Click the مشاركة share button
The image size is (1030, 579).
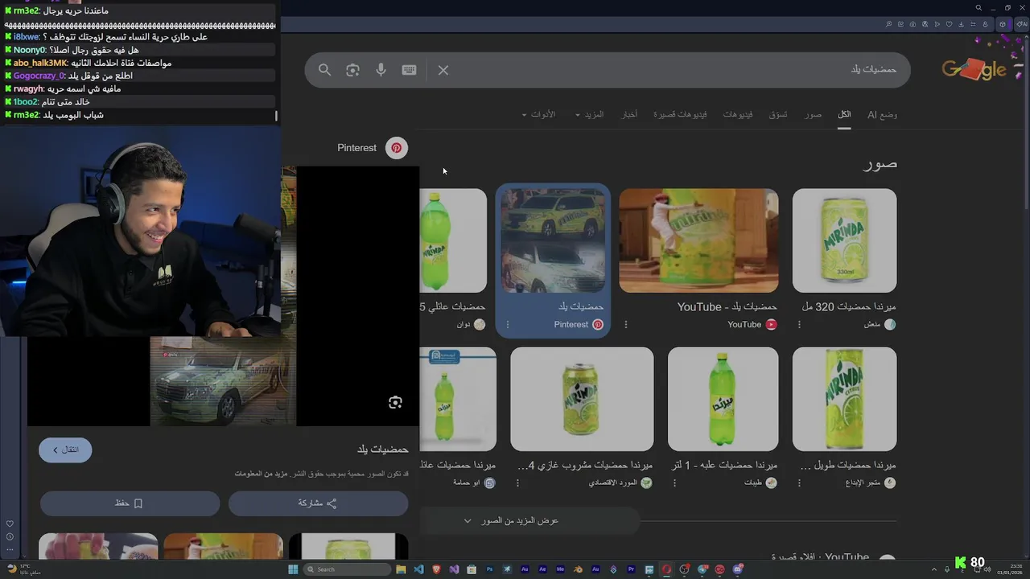click(x=318, y=503)
